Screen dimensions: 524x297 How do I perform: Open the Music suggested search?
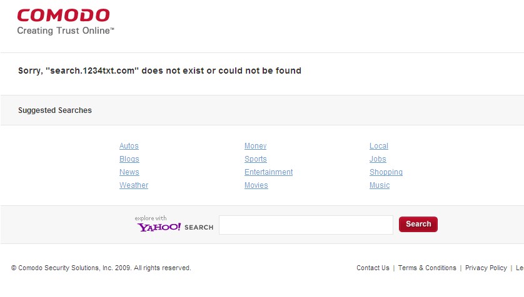(380, 185)
